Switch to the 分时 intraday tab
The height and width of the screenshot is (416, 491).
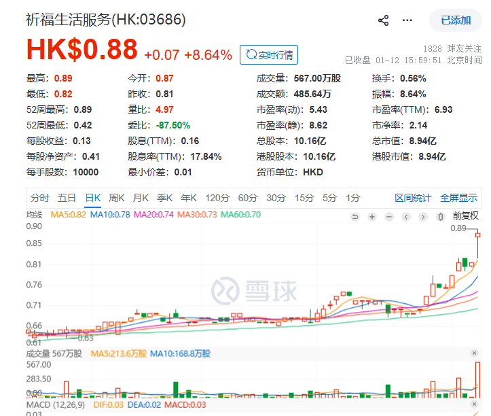[39, 198]
